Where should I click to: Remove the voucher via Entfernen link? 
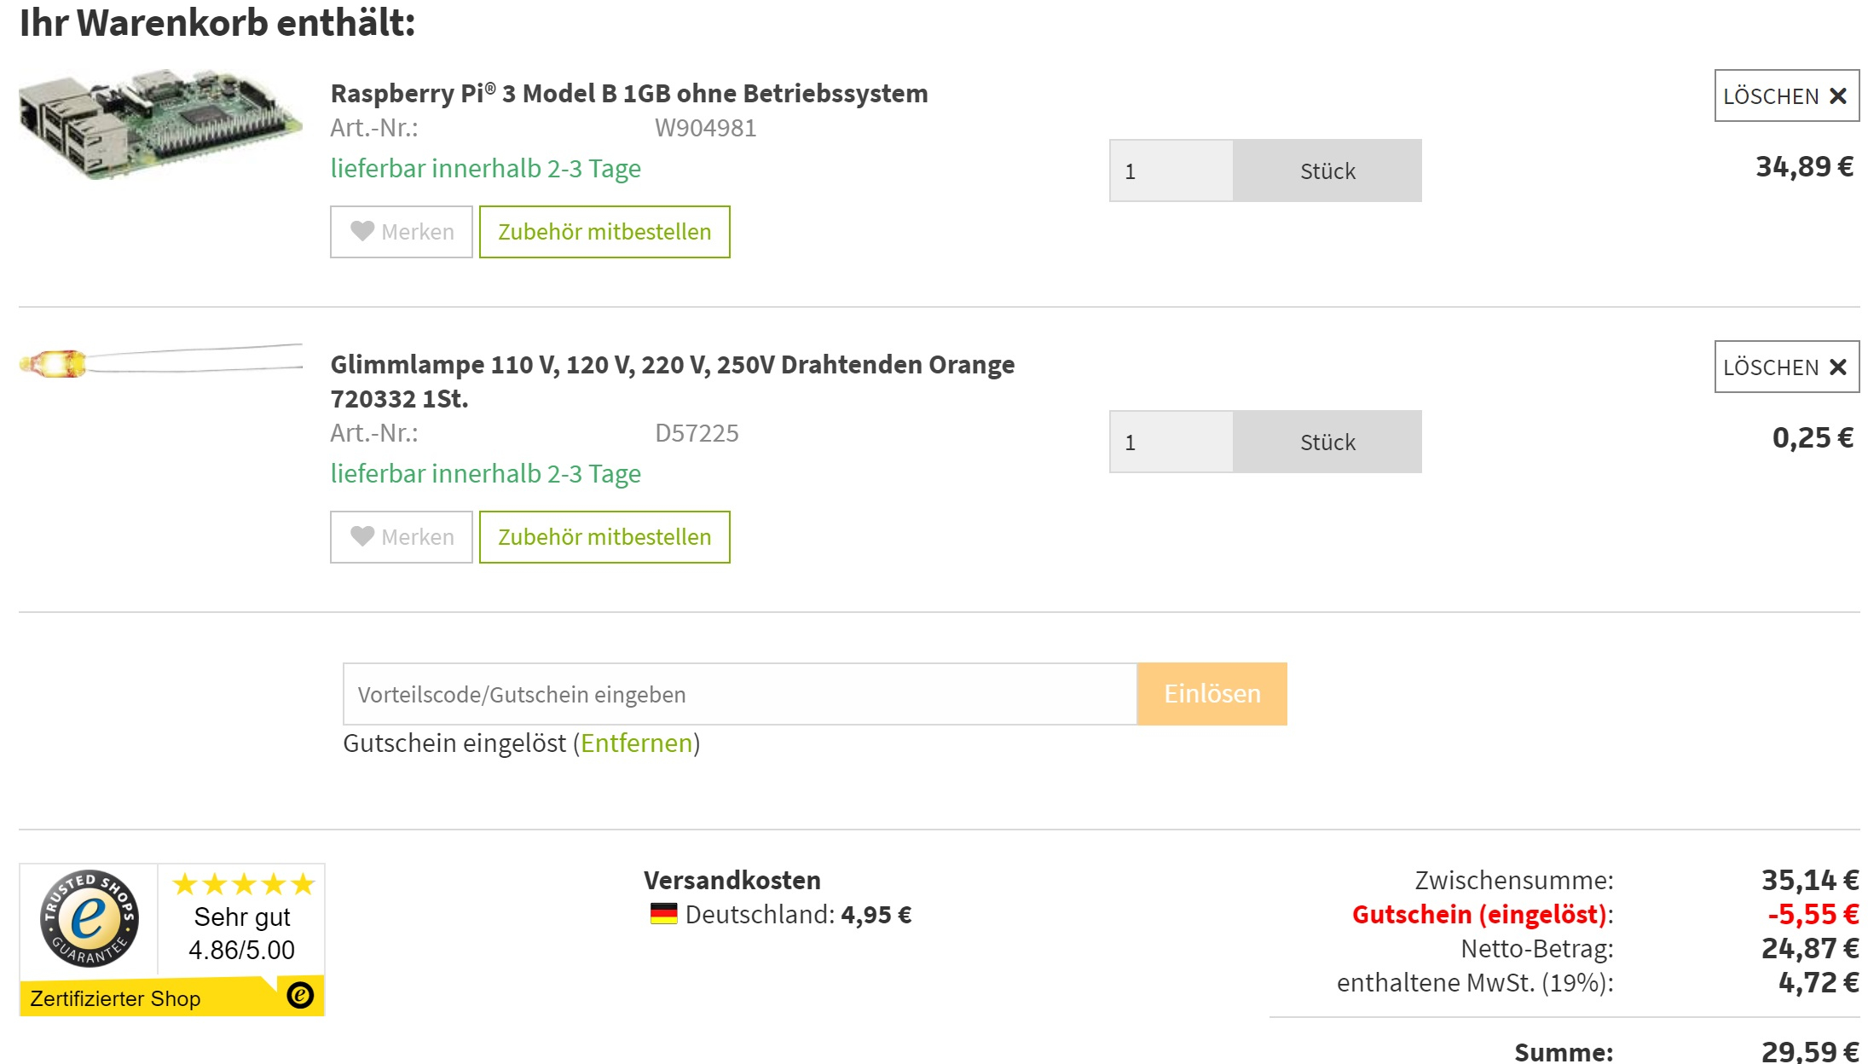[x=637, y=743]
